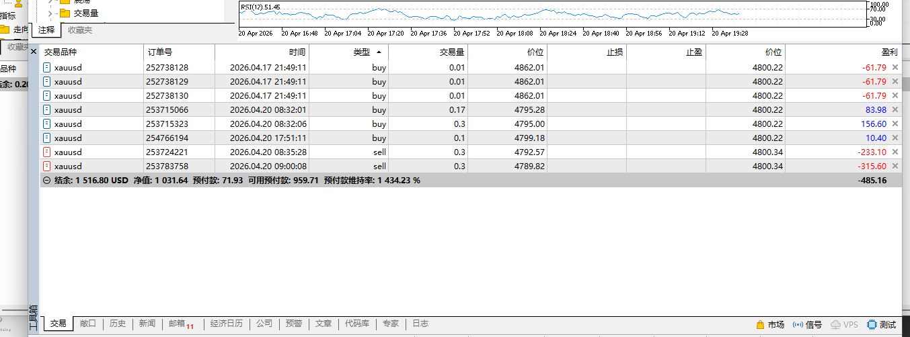The image size is (910, 337).
Task: Open the 经济日历 calendar tab
Action: (227, 324)
